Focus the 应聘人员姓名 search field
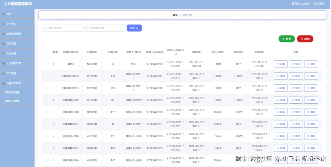 [62, 28]
